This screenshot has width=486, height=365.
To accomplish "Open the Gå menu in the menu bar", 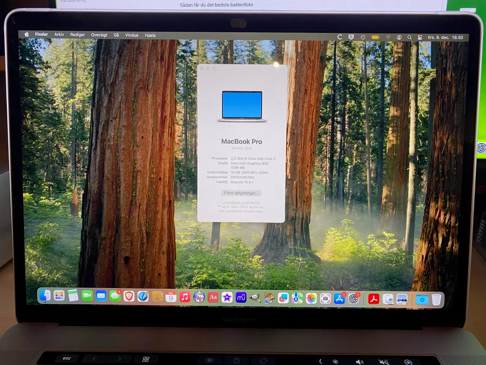I will [116, 35].
